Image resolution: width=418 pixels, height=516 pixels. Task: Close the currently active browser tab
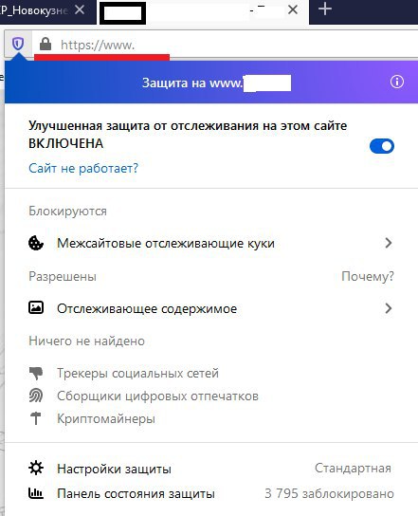pyautogui.click(x=293, y=9)
